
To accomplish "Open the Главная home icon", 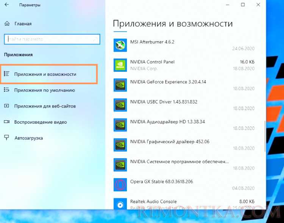I will (x=7, y=24).
